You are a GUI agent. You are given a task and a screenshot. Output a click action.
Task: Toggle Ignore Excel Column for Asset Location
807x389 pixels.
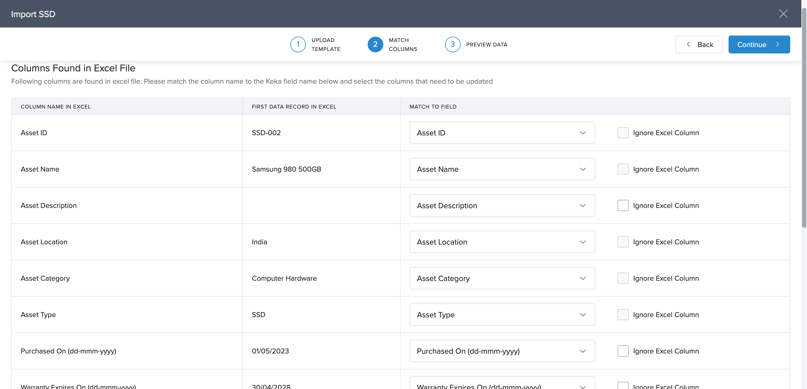click(x=623, y=242)
